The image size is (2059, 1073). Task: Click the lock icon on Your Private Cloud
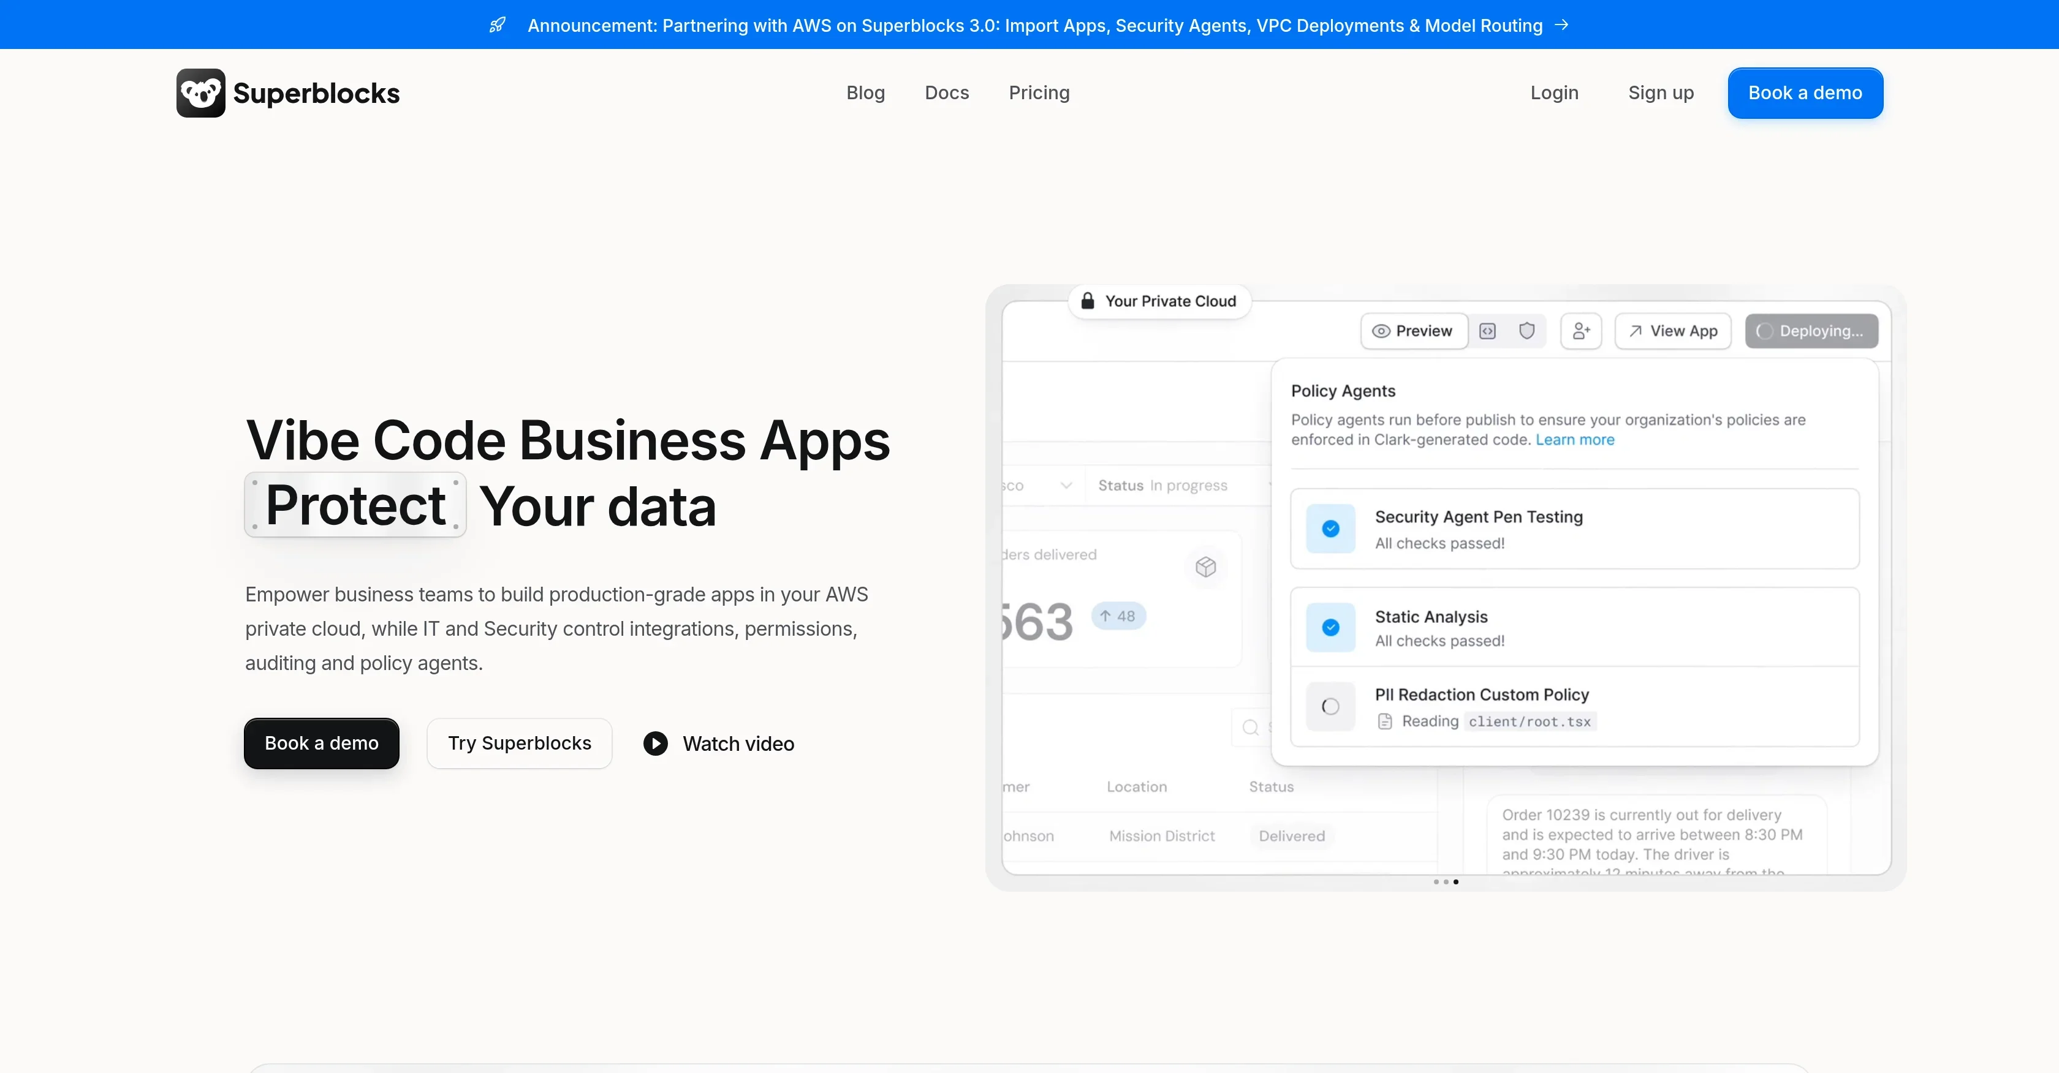[x=1087, y=301]
